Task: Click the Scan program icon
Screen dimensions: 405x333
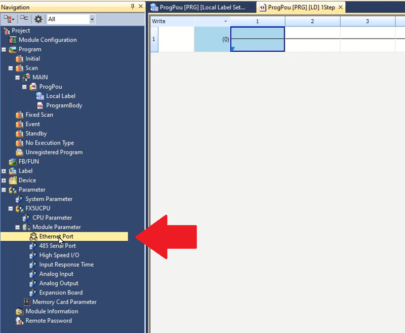Action: click(x=19, y=68)
